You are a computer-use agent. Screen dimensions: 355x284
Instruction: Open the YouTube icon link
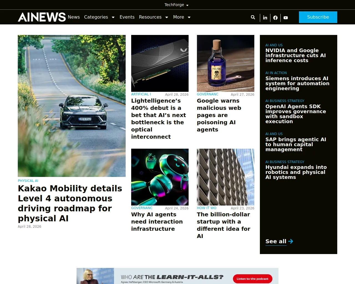coord(286,17)
